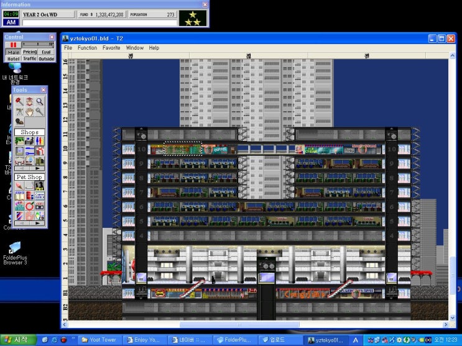Select the bulldoze demolish tool in Tools

[29, 101]
